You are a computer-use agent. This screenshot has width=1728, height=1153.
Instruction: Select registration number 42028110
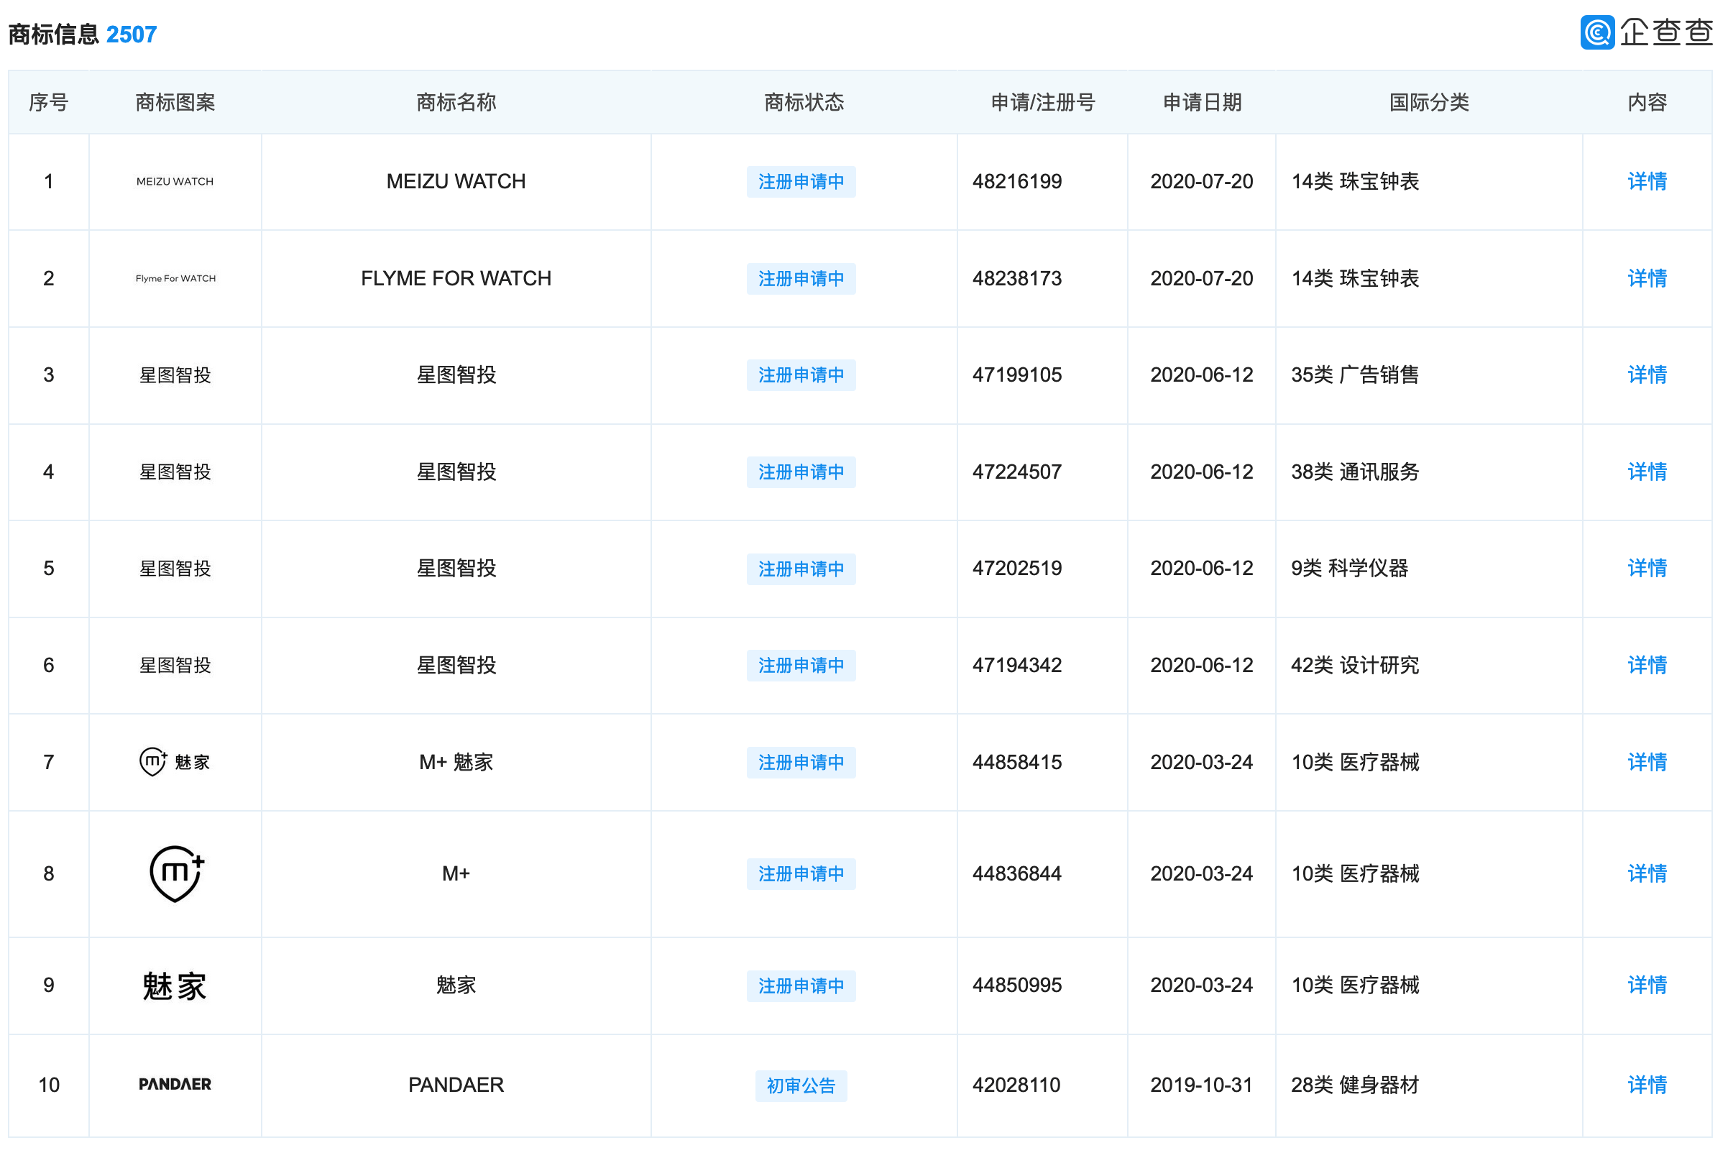(1016, 1085)
